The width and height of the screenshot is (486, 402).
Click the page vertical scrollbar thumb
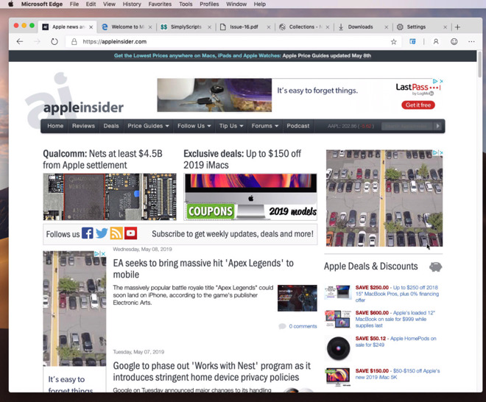pyautogui.click(x=480, y=64)
